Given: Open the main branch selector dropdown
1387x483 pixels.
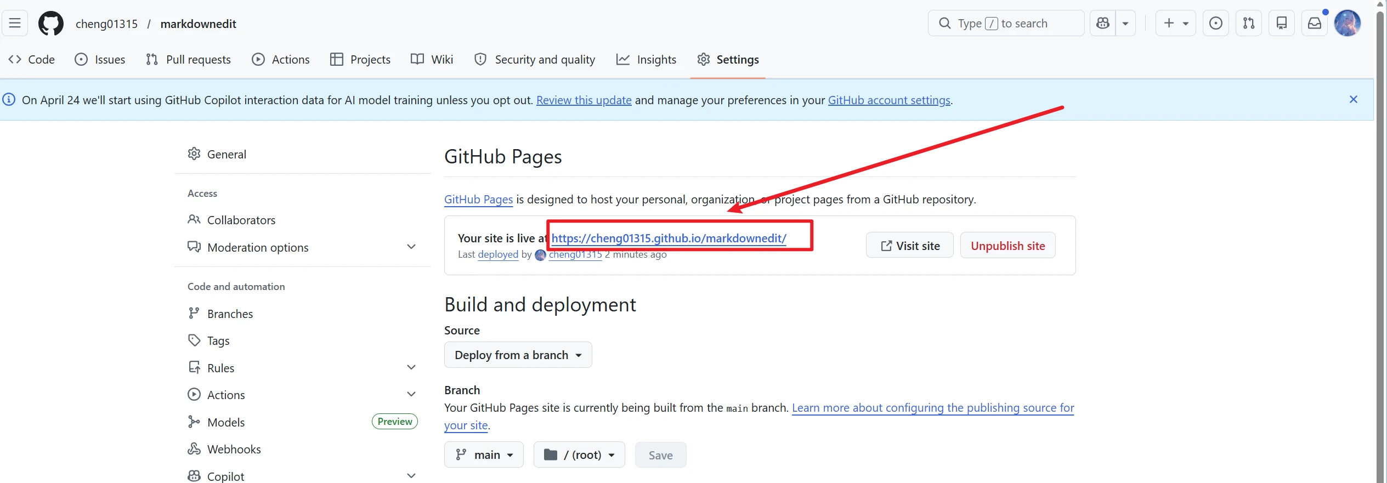Looking at the screenshot, I should [x=484, y=455].
